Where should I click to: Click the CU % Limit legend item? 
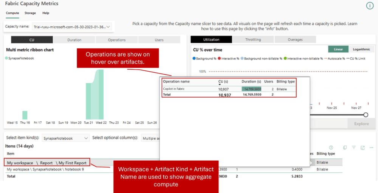point(356,58)
